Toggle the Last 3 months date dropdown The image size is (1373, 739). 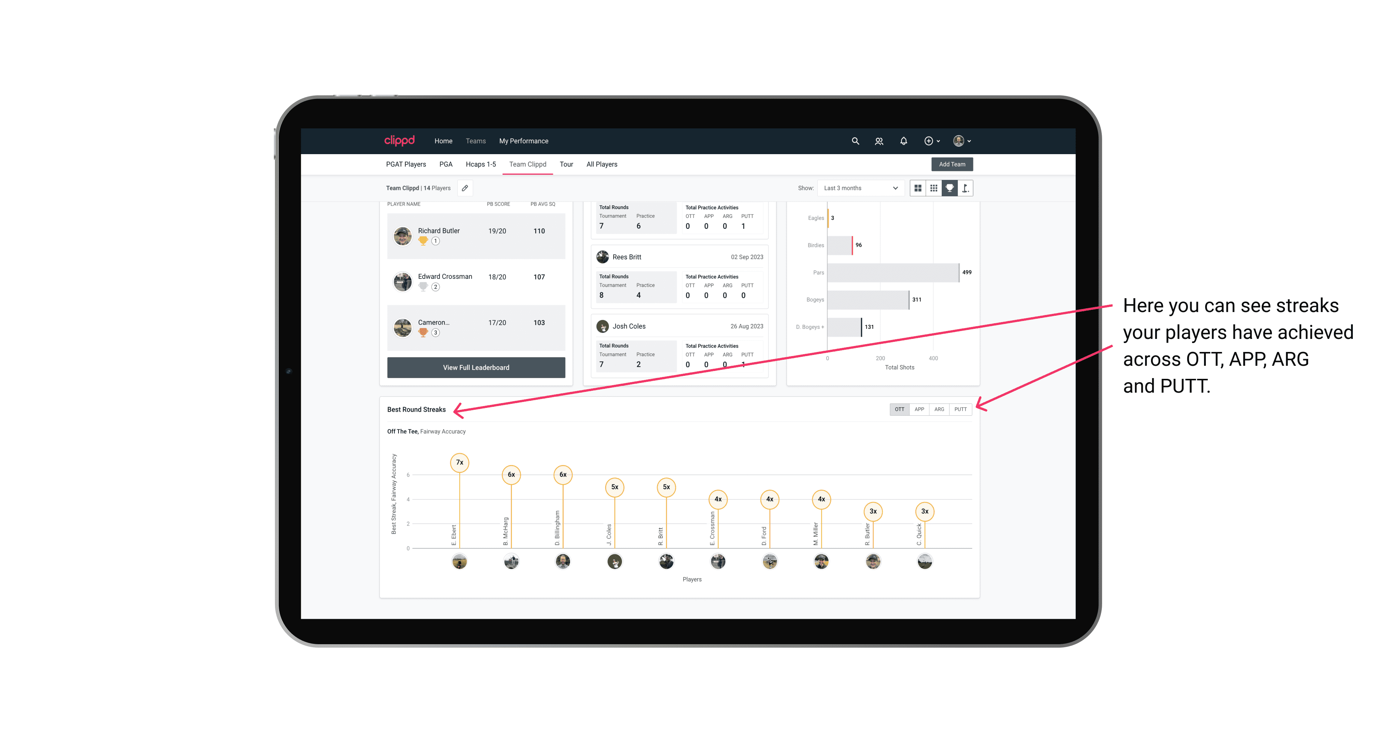859,188
